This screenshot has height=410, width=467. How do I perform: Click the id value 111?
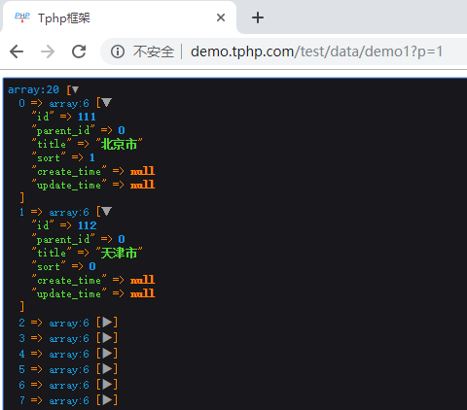87,117
